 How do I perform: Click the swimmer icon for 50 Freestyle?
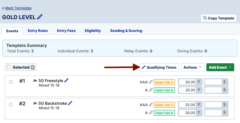pyautogui.click(x=35, y=81)
